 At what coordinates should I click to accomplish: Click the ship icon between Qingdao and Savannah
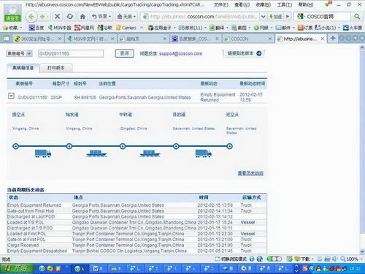(x=150, y=153)
